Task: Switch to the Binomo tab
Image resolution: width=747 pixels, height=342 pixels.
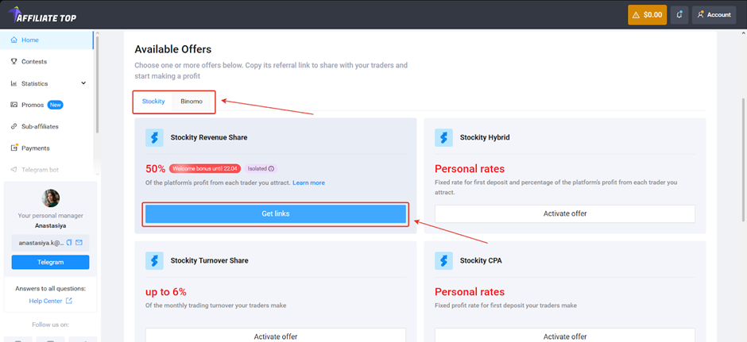Action: tap(192, 102)
